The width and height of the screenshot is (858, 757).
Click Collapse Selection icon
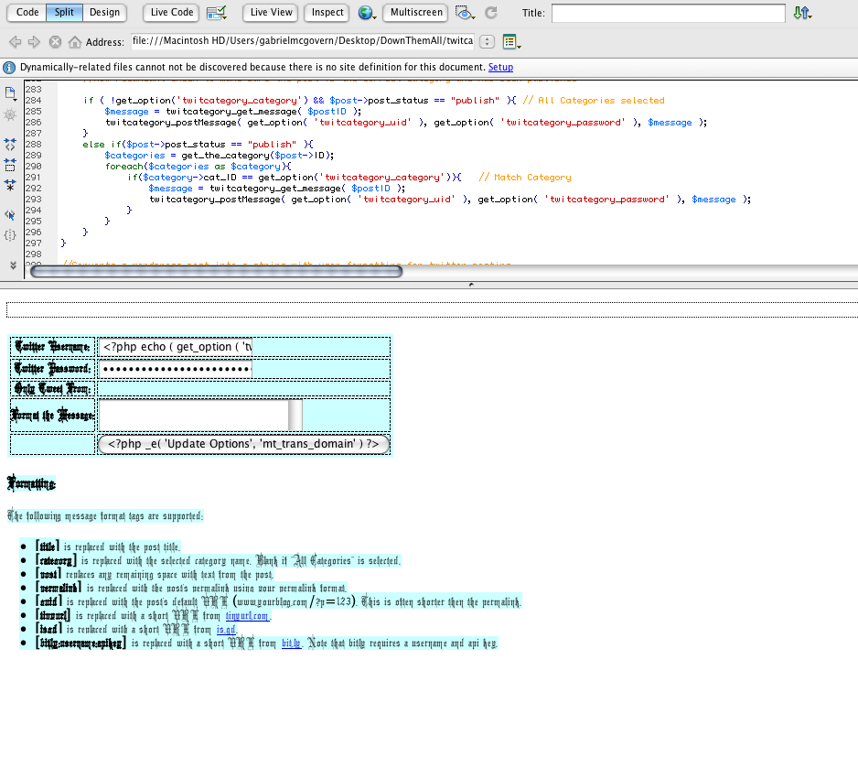click(x=10, y=165)
